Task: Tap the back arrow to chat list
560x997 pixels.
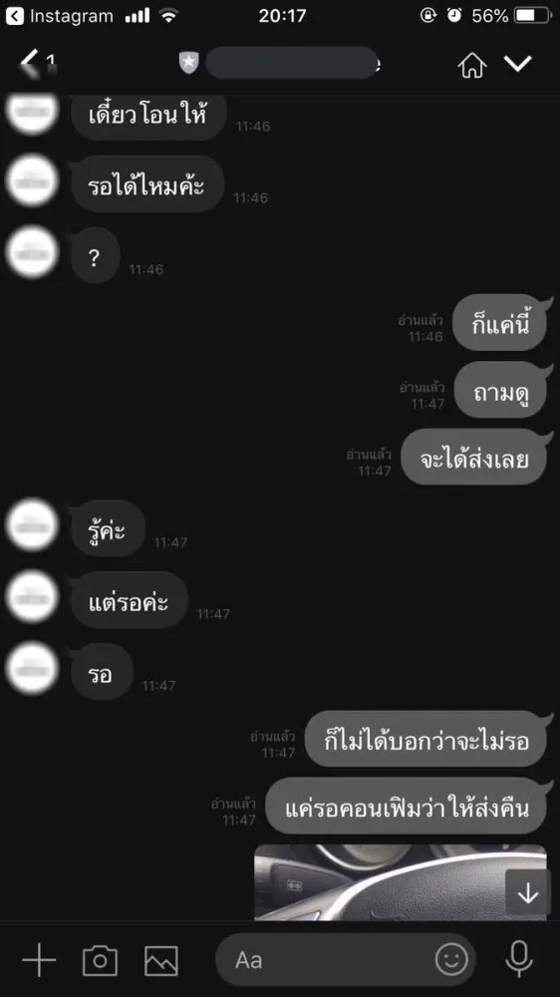Action: click(x=29, y=63)
